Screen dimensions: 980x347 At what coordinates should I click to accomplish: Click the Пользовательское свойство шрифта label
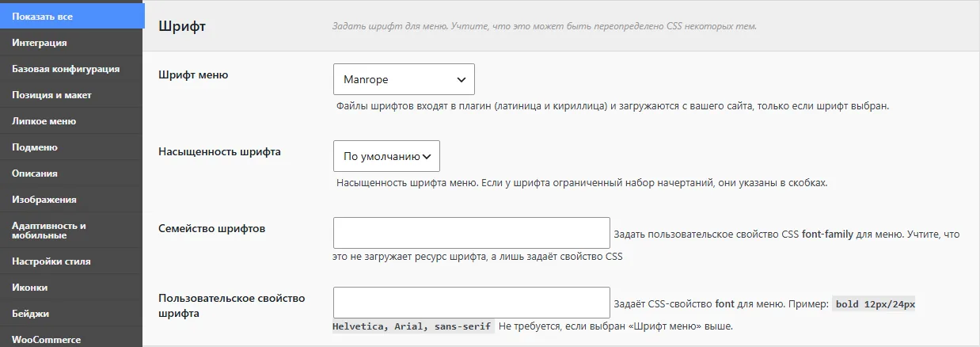231,305
